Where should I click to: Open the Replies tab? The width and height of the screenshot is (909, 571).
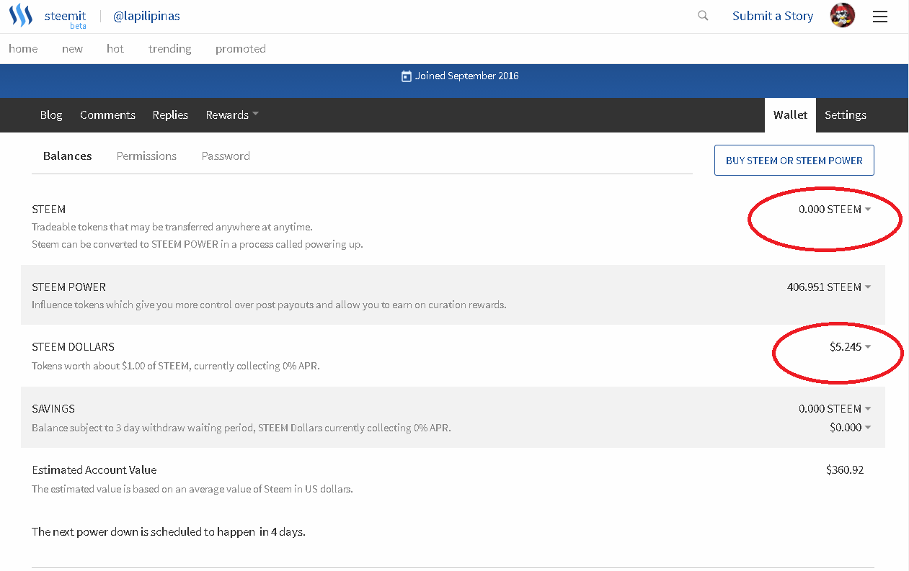pos(170,115)
